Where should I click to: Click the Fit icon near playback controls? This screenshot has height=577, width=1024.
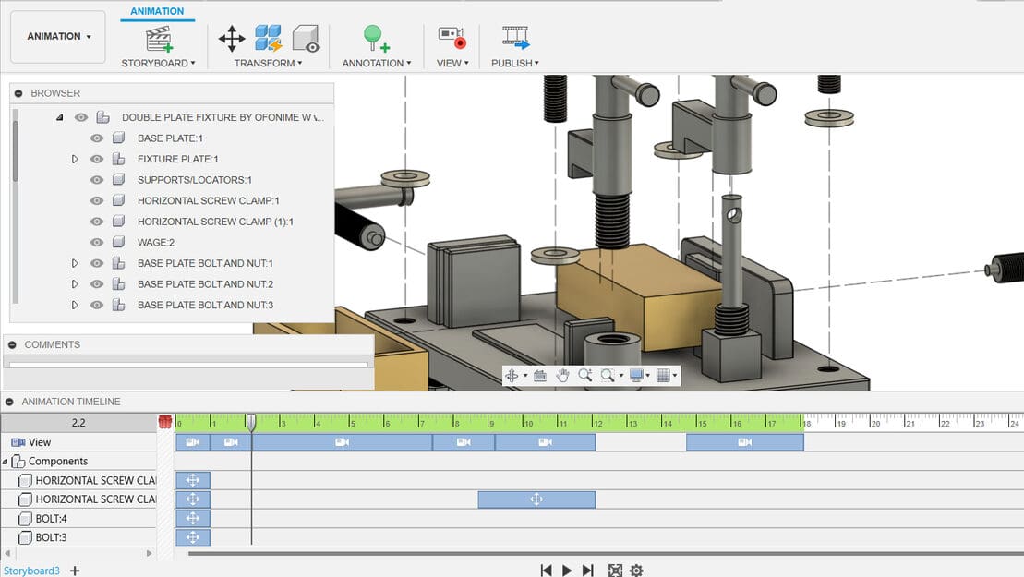tap(616, 571)
